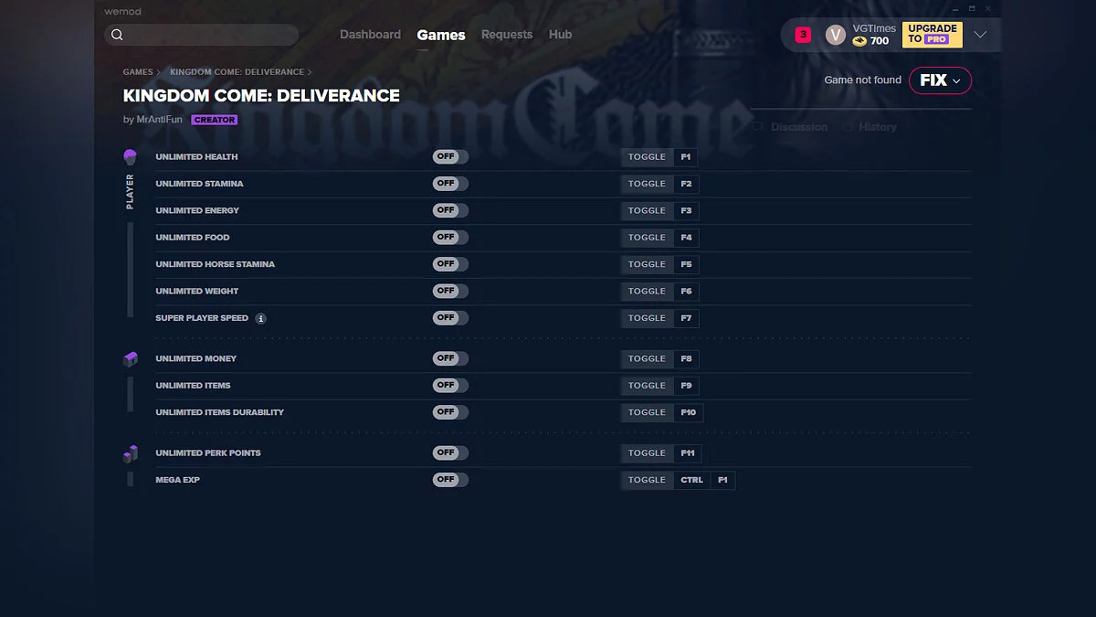Click the VGTimes user avatar
Screen dimensions: 1096x617
coord(835,35)
